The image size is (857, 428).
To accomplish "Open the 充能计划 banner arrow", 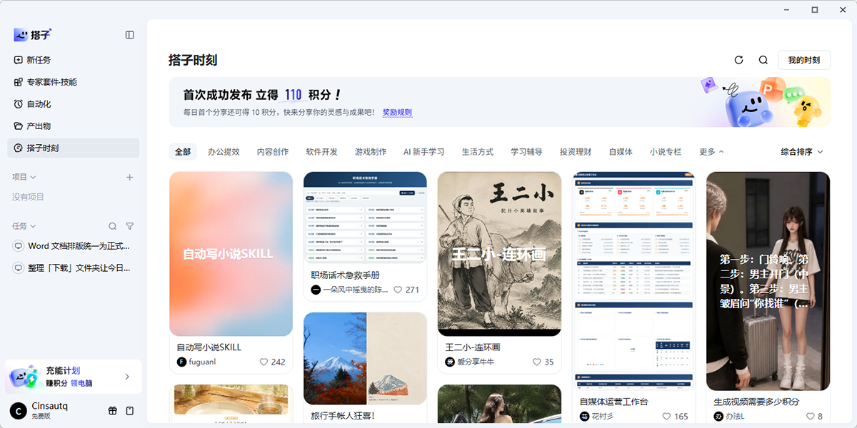I will [127, 377].
